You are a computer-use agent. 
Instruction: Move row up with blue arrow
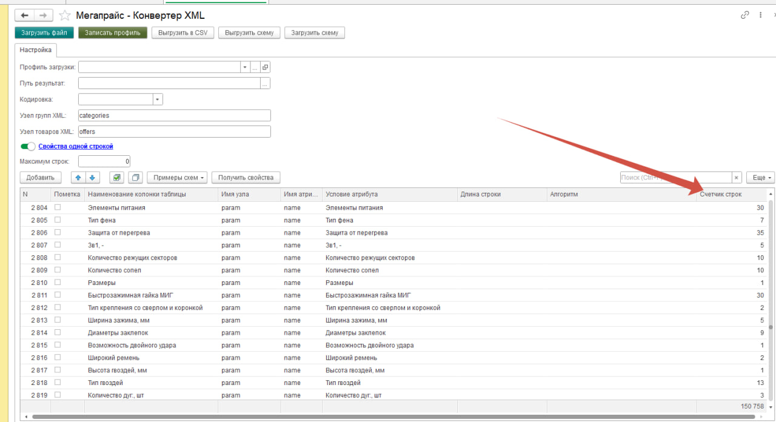(78, 178)
